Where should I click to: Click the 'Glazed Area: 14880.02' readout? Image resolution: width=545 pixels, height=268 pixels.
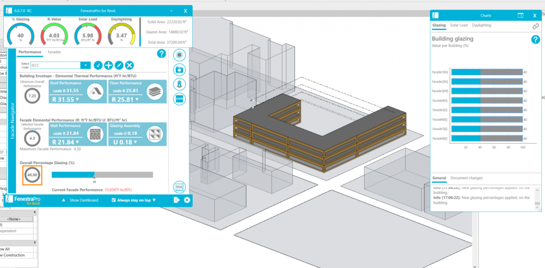point(167,31)
